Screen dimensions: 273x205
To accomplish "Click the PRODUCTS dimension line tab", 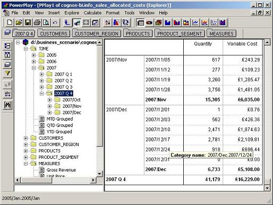I will coord(138,33).
